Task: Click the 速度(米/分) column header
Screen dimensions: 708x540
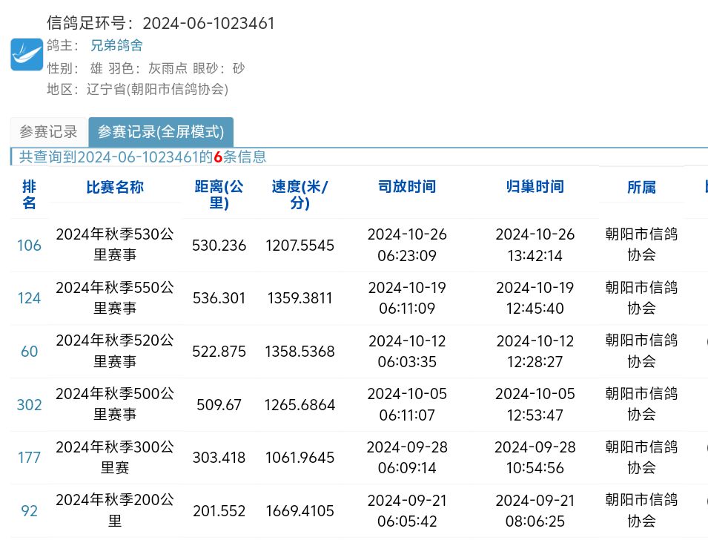Action: pos(300,194)
